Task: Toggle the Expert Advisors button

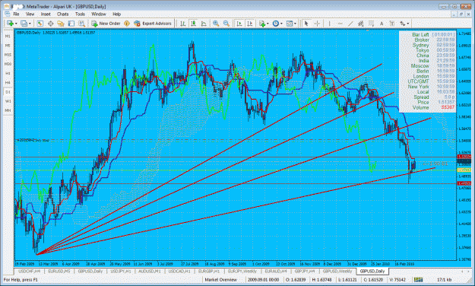Action: (153, 24)
